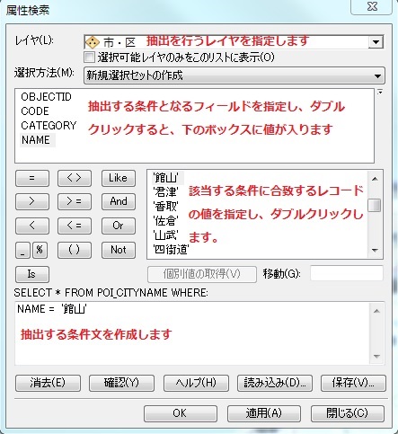Click the OK button
398x434 pixels.
181,413
